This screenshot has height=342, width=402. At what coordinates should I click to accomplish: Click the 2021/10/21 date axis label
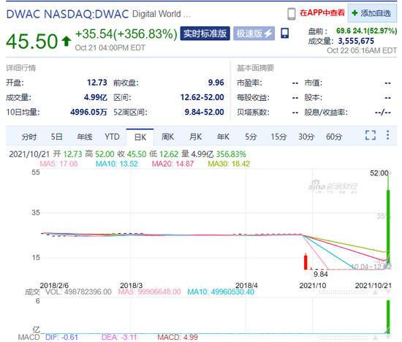[x=373, y=285]
